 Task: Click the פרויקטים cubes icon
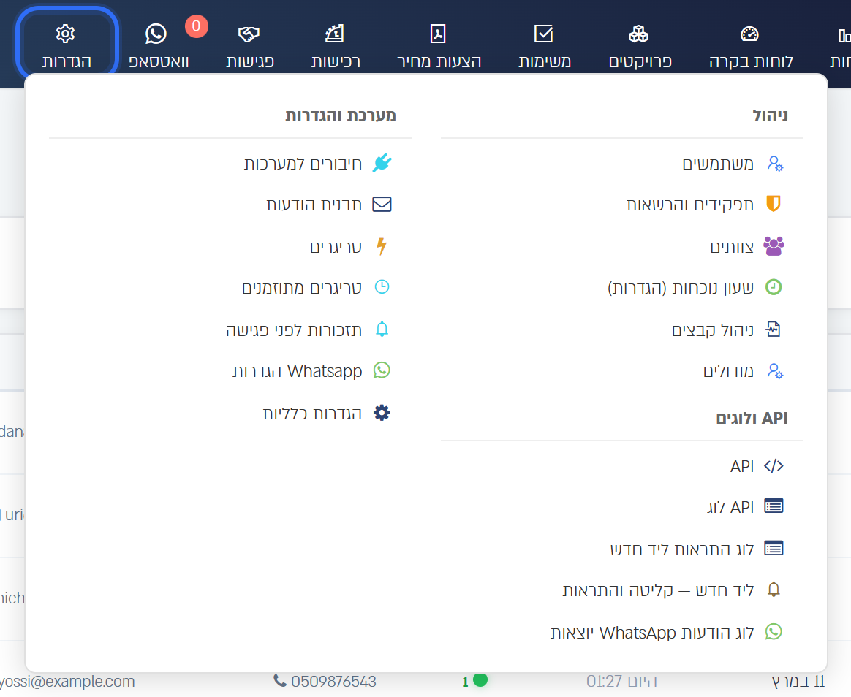click(x=638, y=34)
